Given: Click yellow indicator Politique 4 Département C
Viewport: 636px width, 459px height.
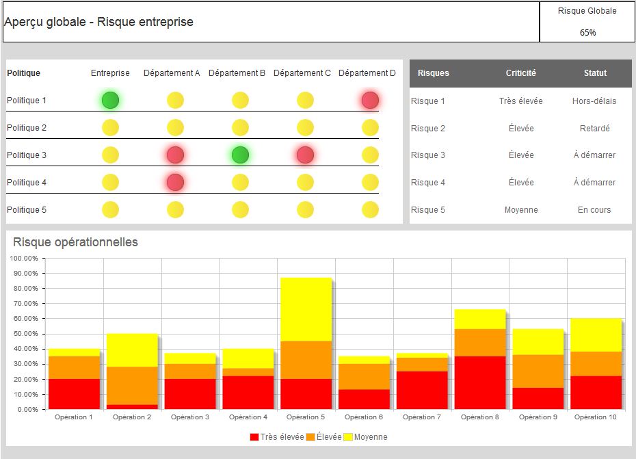Looking at the screenshot, I should click(x=305, y=182).
